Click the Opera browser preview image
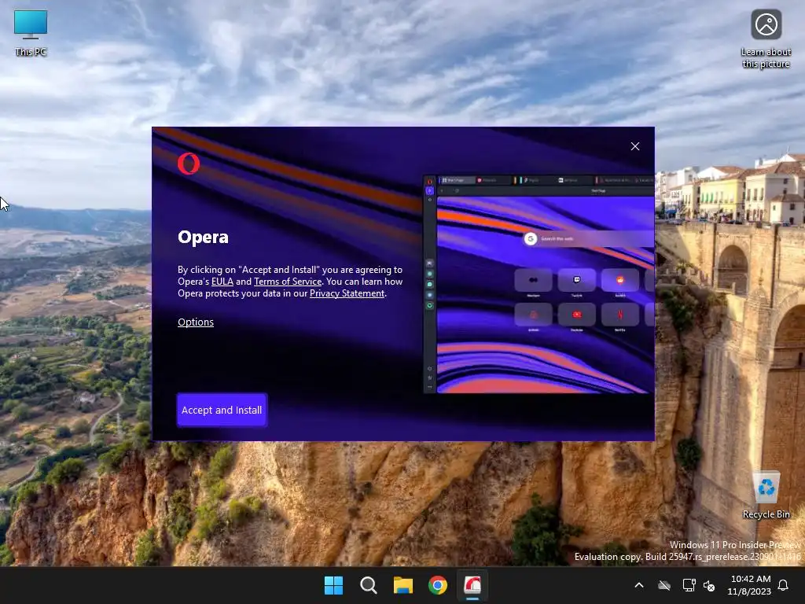Image resolution: width=805 pixels, height=604 pixels. (539, 285)
